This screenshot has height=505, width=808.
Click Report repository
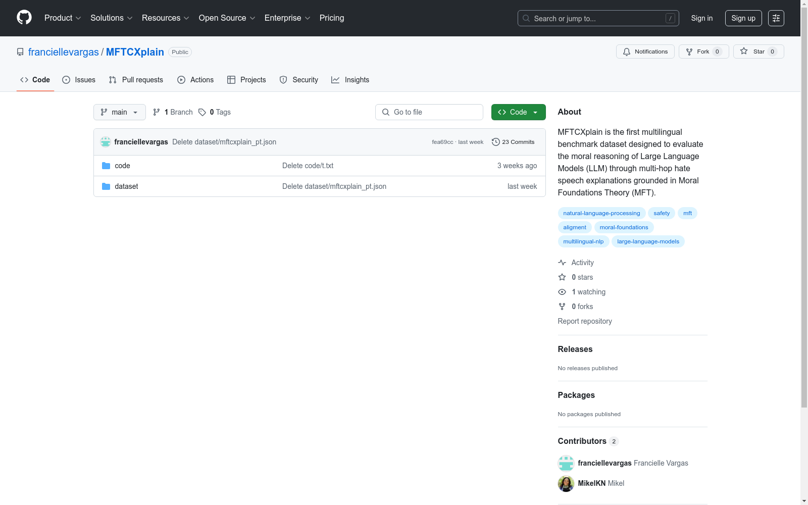585,321
